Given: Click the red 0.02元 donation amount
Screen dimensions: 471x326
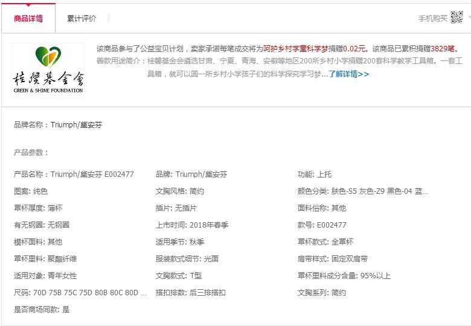Looking at the screenshot, I should [354, 49].
